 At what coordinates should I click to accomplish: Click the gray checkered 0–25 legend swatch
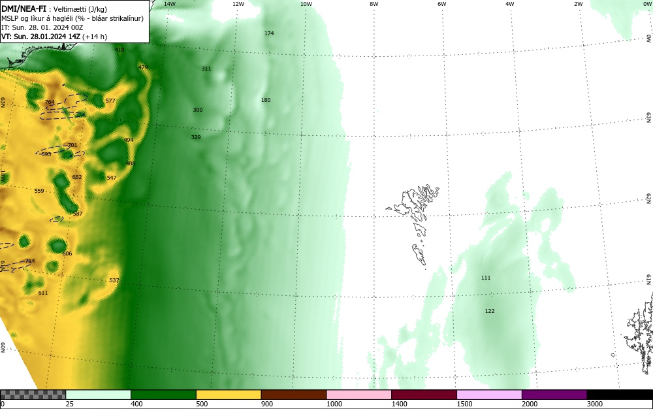tap(33, 395)
